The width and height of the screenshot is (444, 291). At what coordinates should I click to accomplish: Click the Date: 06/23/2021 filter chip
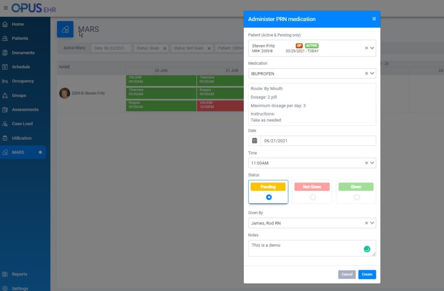pyautogui.click(x=111, y=48)
